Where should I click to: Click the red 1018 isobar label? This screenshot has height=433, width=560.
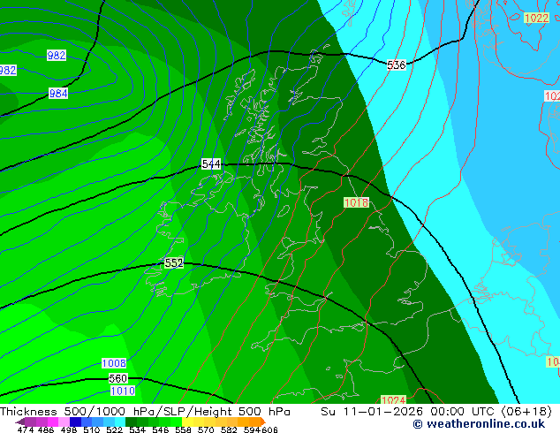pos(356,202)
